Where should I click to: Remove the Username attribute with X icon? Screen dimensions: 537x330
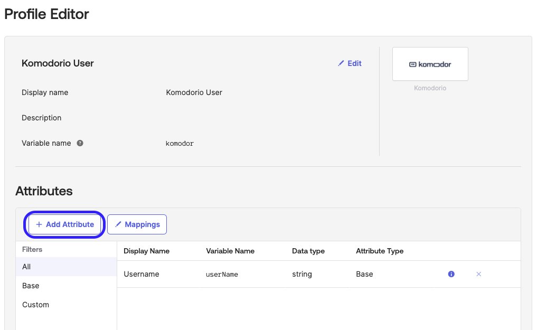479,274
